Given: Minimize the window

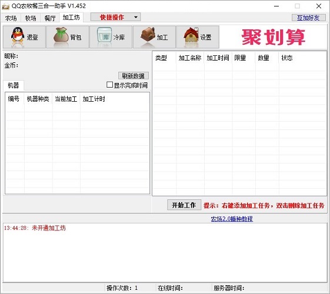Looking at the screenshot, I should 276,6.
